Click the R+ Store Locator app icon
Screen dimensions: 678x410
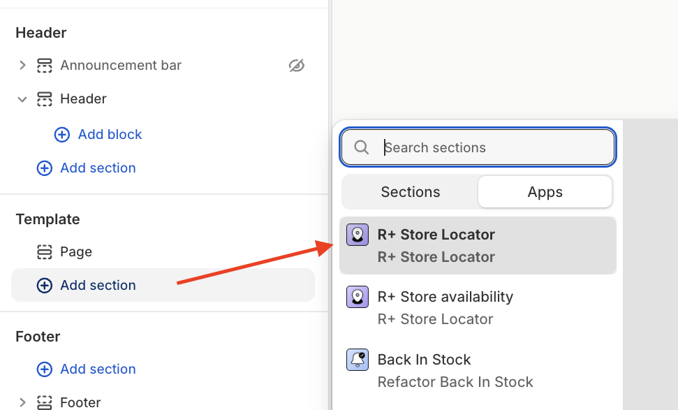point(358,235)
